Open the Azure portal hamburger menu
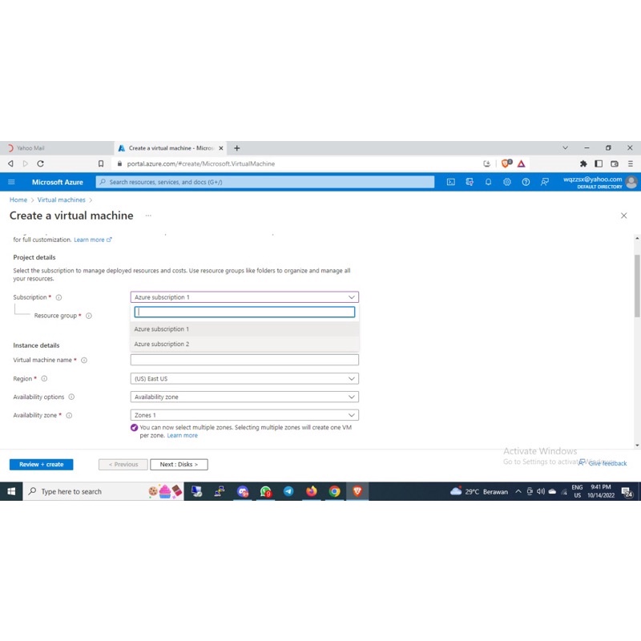Screen dimensions: 641x641 (x=11, y=182)
